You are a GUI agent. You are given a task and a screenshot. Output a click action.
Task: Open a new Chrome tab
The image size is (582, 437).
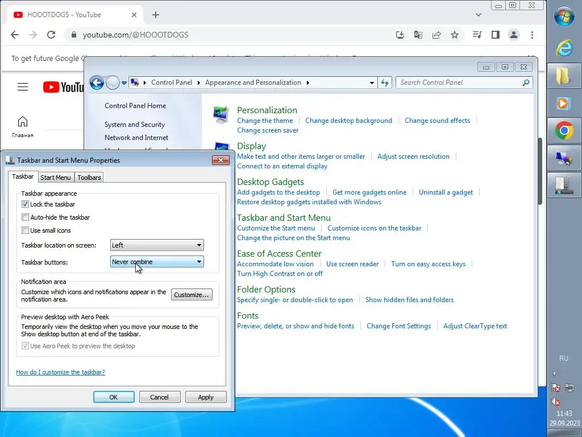156,15
